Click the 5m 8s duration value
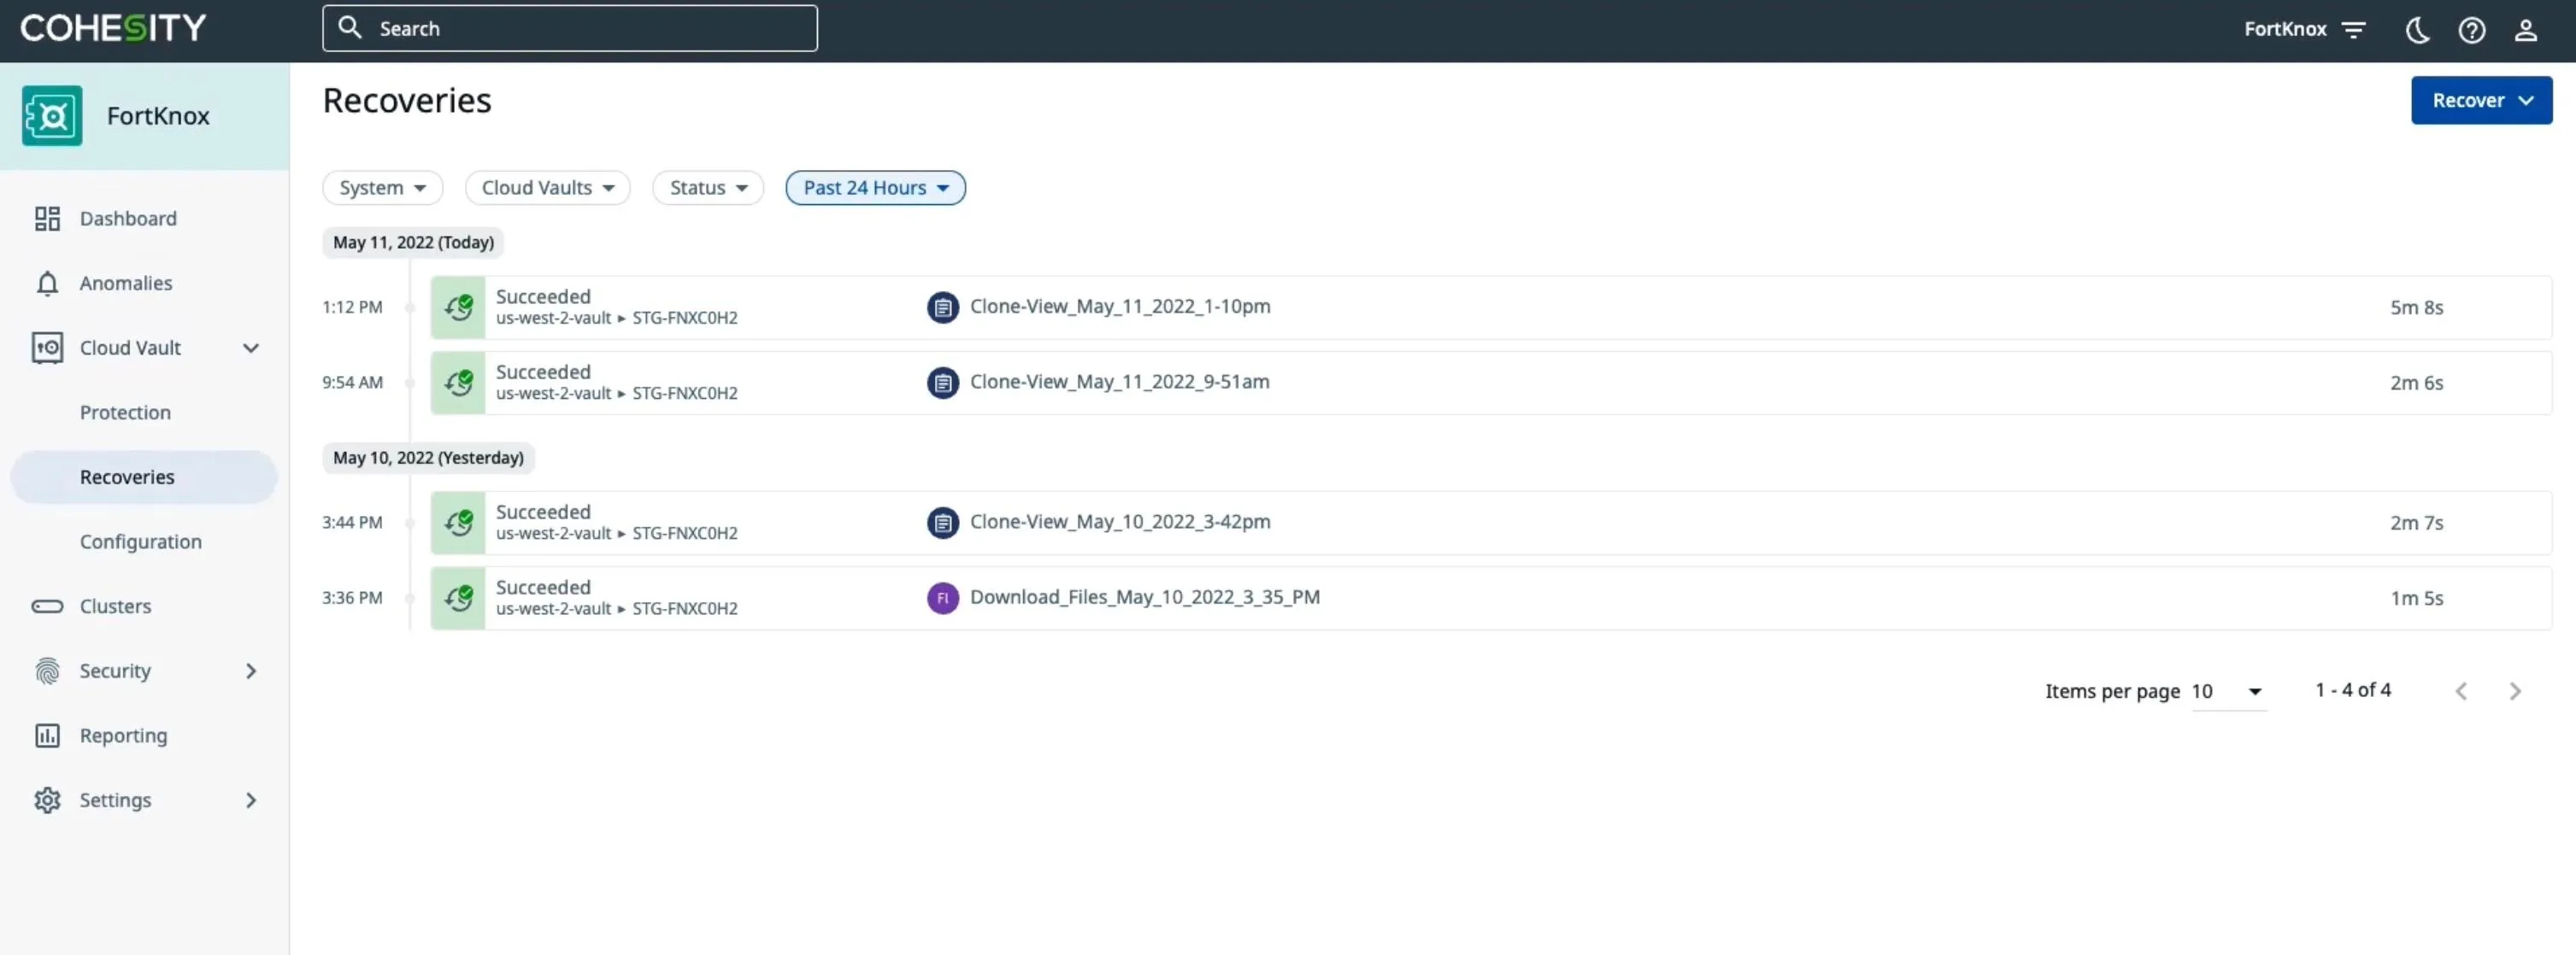The width and height of the screenshot is (2576, 955). coord(2416,308)
